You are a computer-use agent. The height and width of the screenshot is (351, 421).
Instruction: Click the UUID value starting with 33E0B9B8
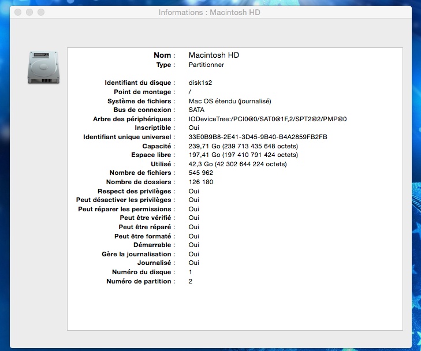[258, 137]
